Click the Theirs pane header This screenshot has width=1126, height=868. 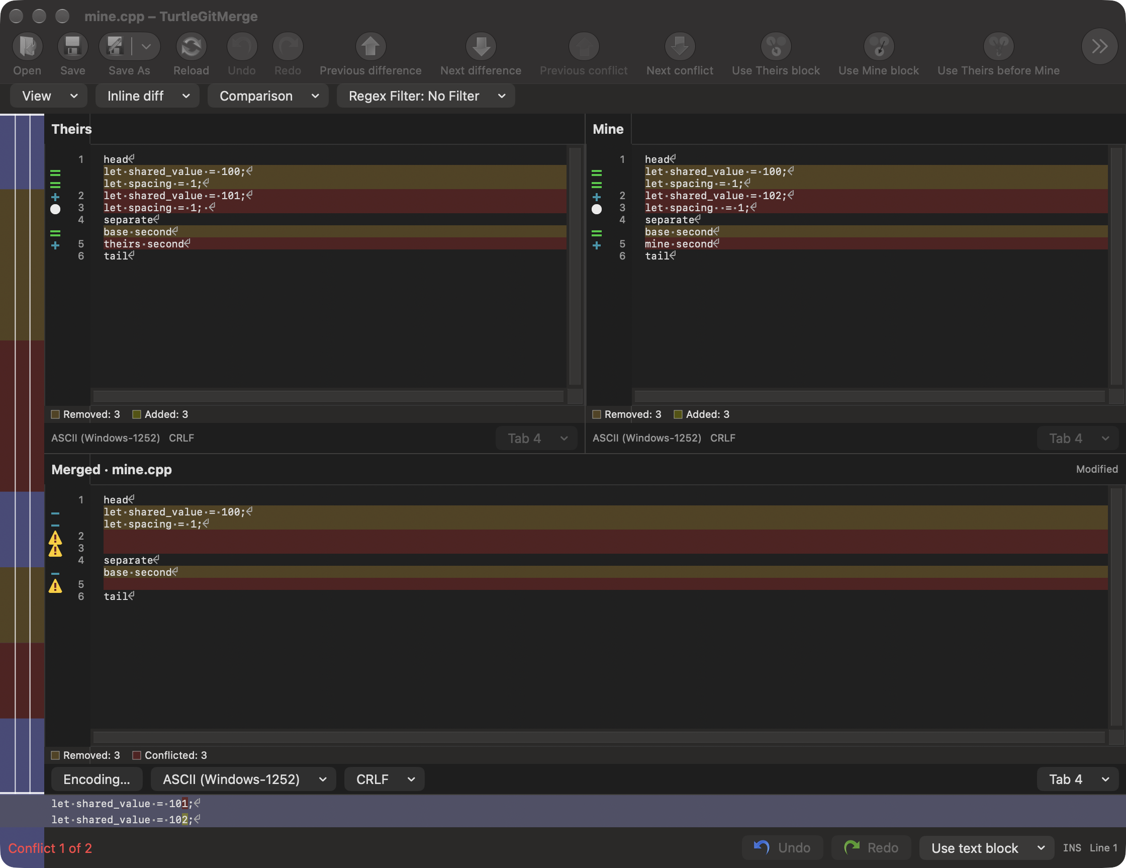[72, 129]
